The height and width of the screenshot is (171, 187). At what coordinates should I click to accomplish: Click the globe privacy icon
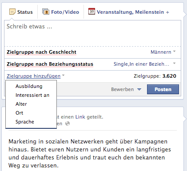(x=68, y=123)
